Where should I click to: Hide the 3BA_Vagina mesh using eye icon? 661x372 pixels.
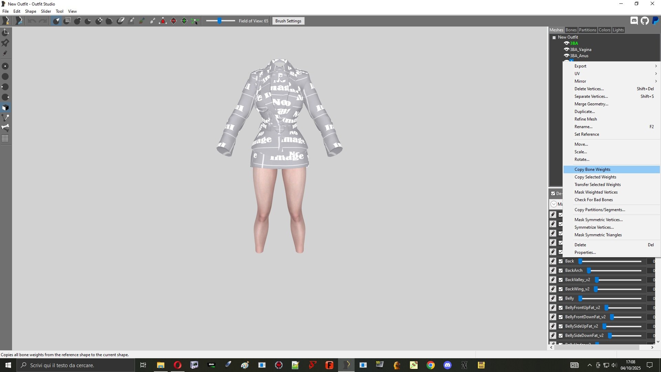point(566,49)
